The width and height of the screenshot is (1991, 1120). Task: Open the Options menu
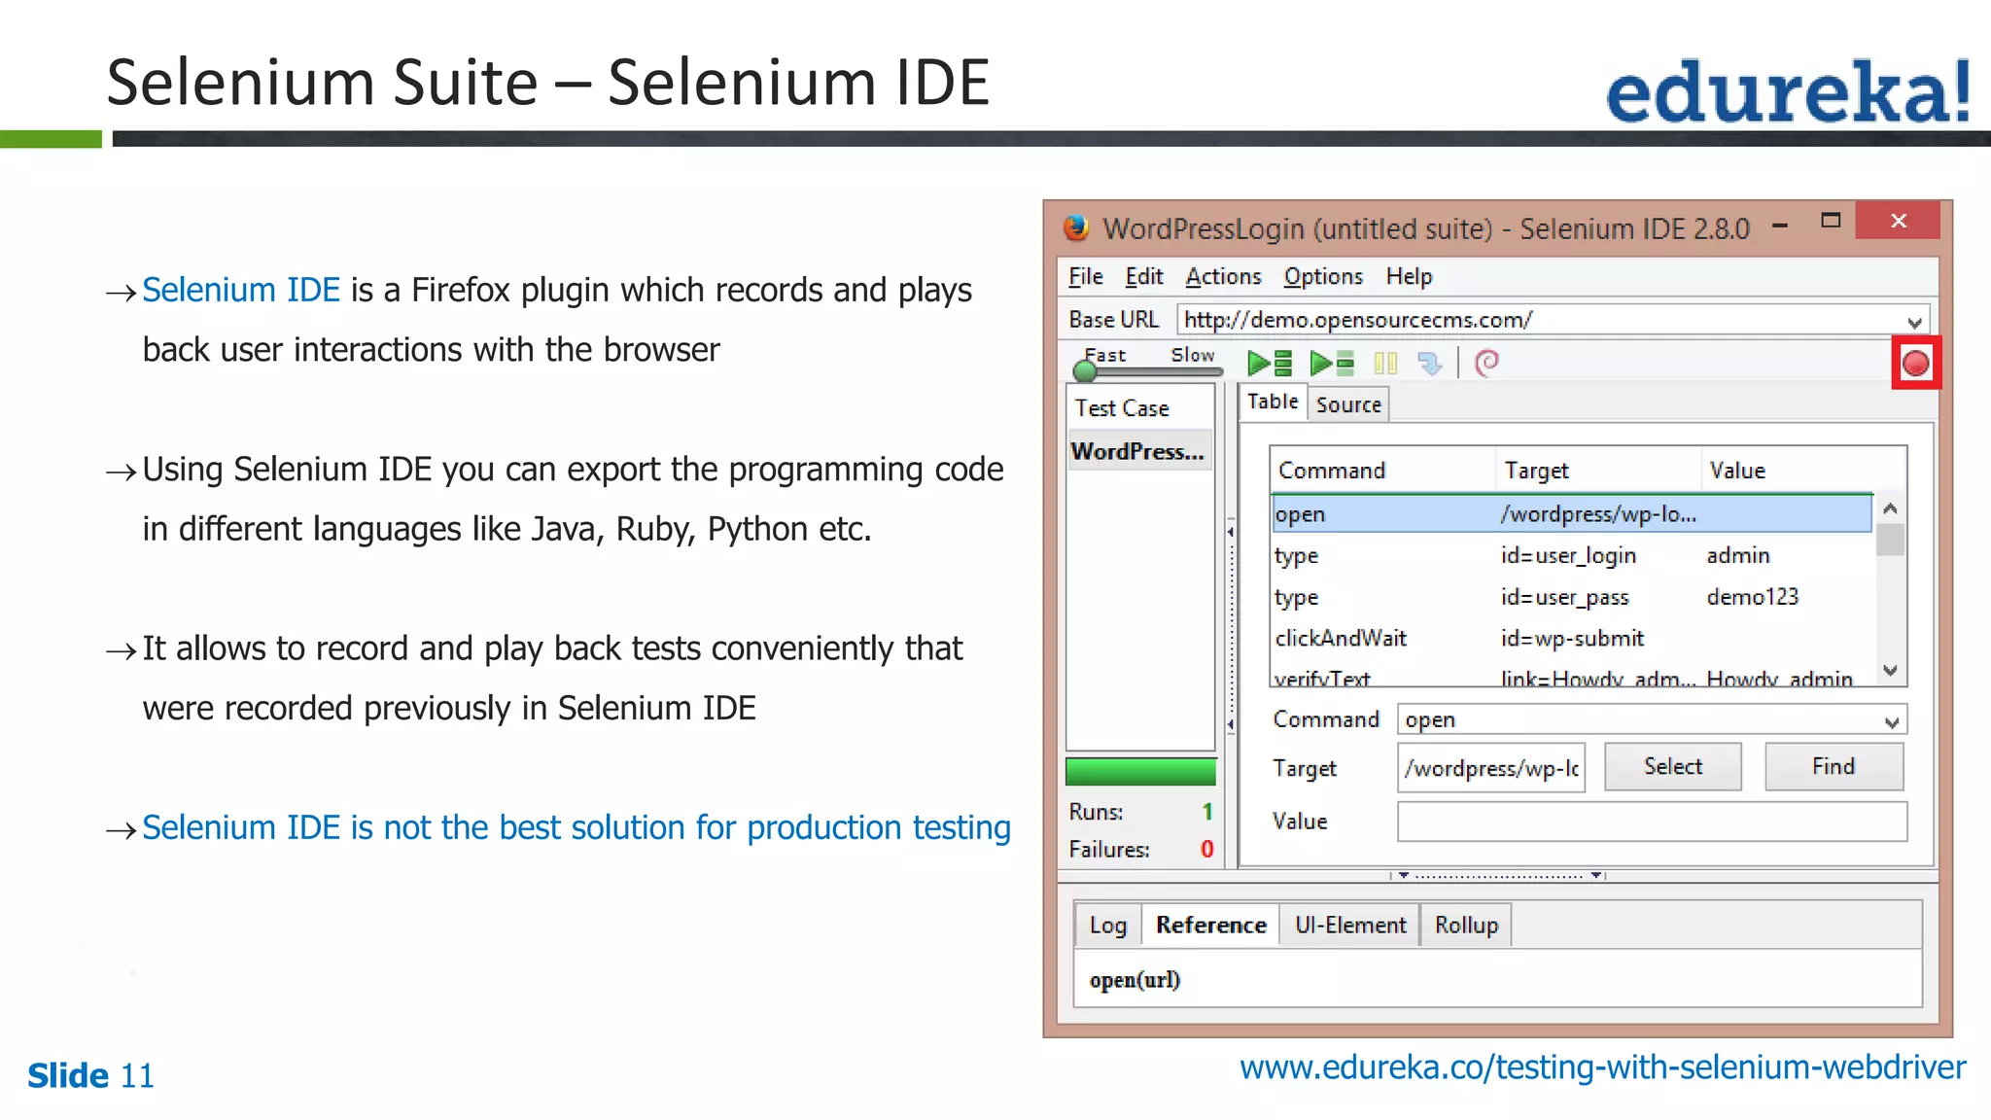(1323, 277)
